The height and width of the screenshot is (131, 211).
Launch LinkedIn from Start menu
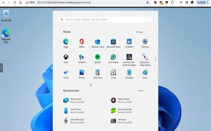pyautogui.click(x=129, y=43)
